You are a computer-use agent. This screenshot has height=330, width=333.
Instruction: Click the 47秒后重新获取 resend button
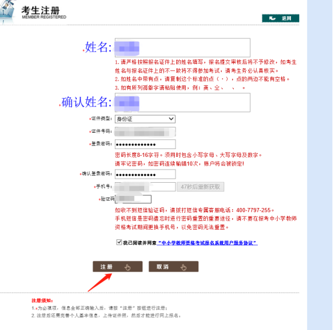tap(201, 187)
